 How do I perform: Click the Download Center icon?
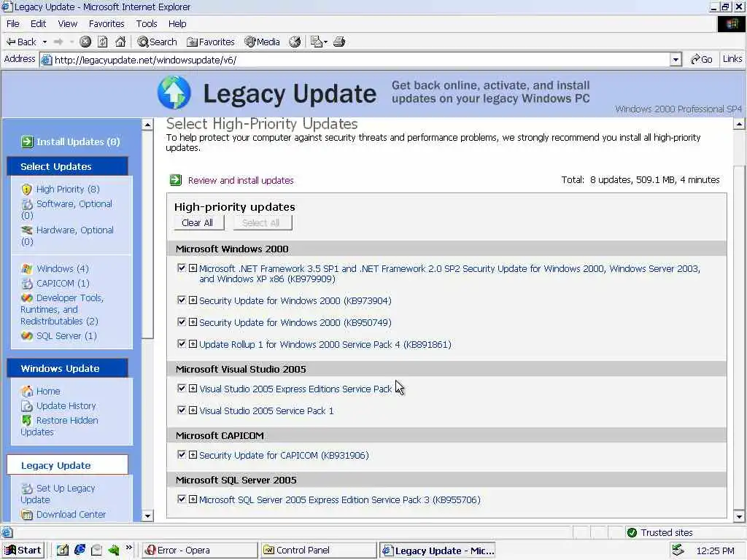tap(27, 515)
